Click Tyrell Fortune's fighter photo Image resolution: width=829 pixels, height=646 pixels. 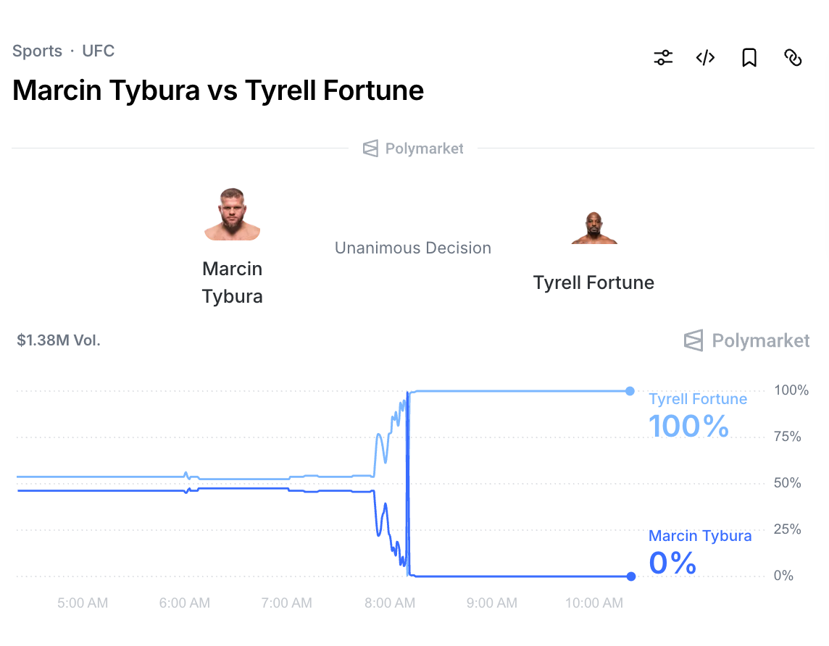tap(593, 227)
